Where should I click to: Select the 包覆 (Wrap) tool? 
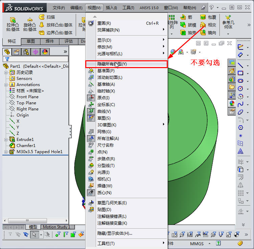pos(203,17)
